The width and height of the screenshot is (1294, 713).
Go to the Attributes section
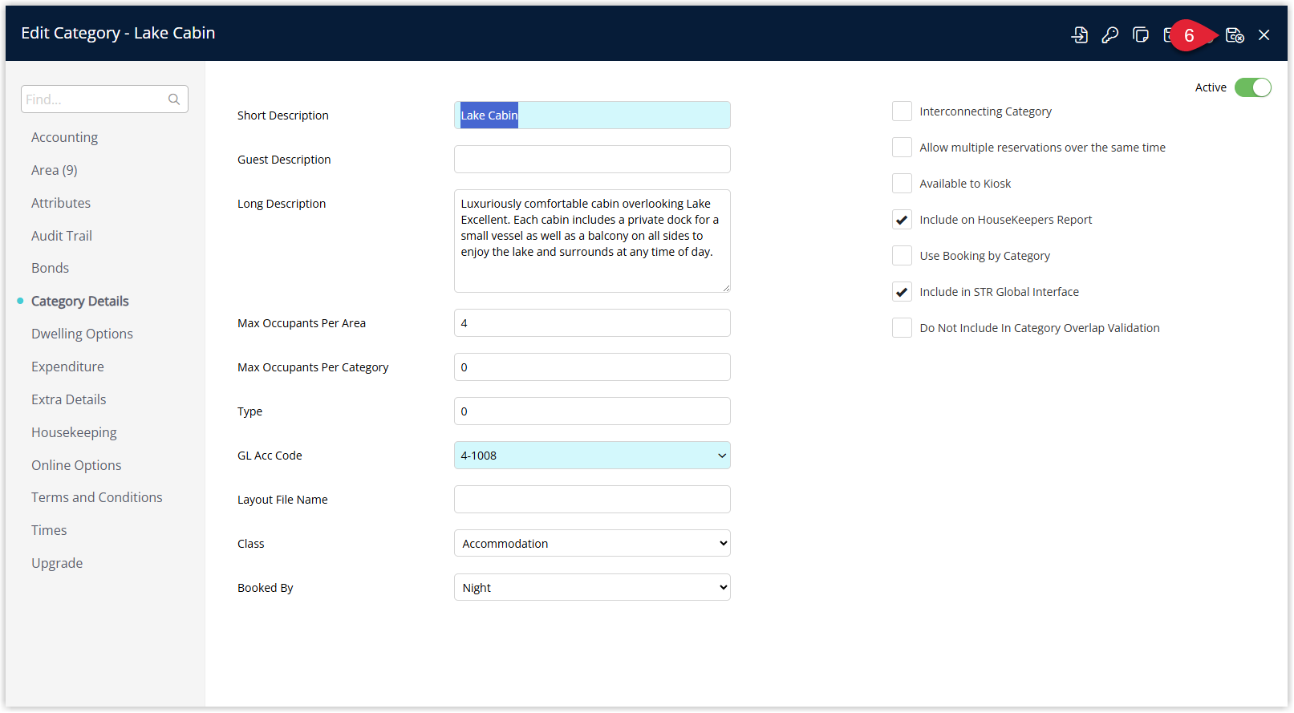[x=61, y=203]
